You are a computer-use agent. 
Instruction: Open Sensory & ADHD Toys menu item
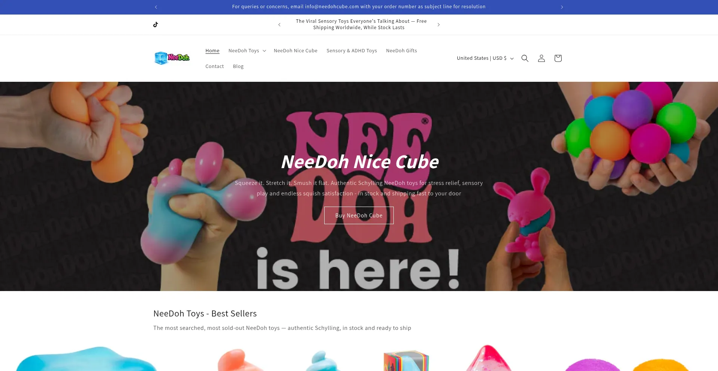(x=352, y=51)
